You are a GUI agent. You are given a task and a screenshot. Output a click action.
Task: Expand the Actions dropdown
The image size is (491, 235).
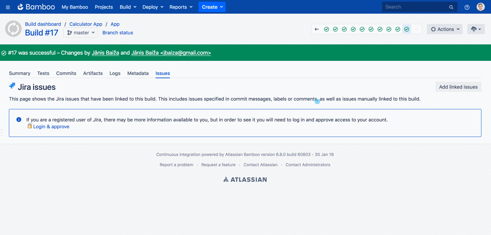pyautogui.click(x=444, y=29)
